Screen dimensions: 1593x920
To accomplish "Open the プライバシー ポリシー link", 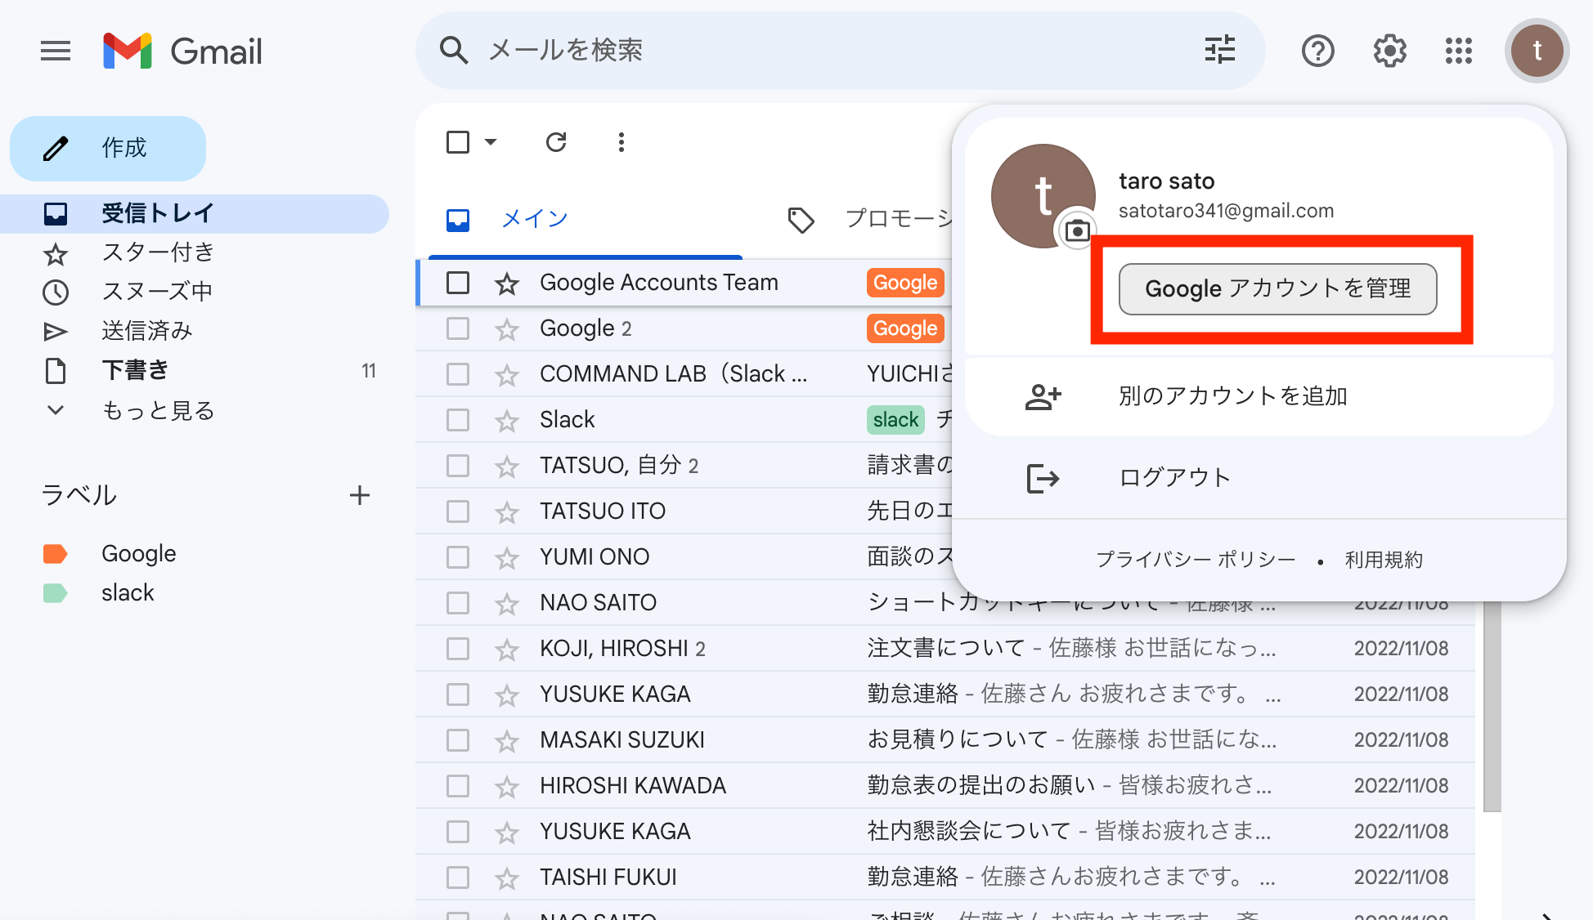I will [x=1196, y=560].
